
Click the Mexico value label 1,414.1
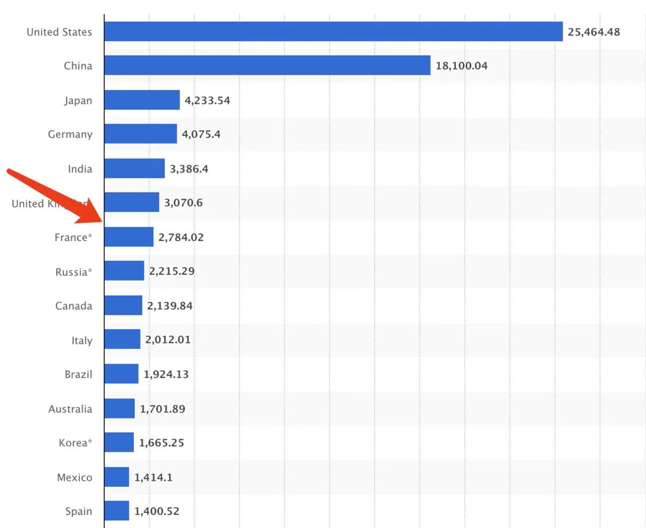[x=153, y=477]
